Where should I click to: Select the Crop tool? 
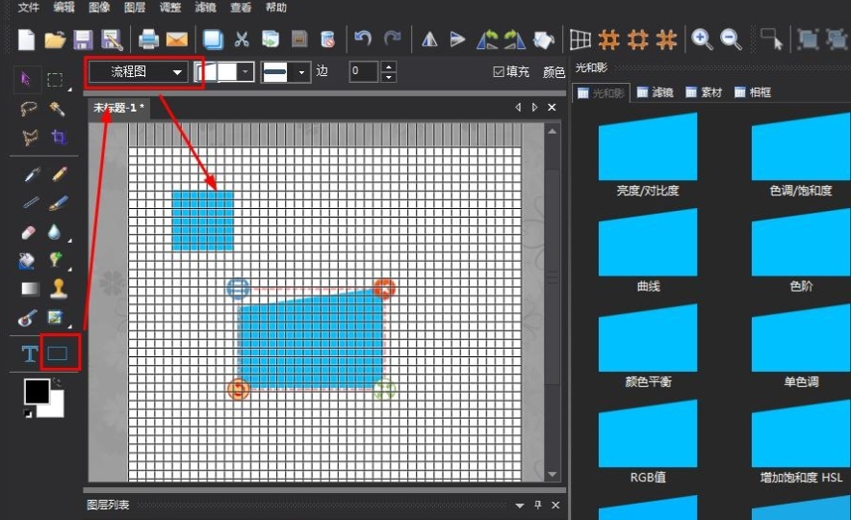(59, 137)
